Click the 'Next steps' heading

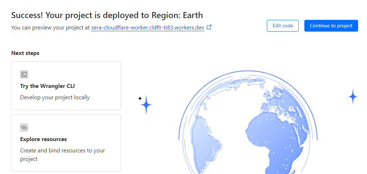coord(25,53)
